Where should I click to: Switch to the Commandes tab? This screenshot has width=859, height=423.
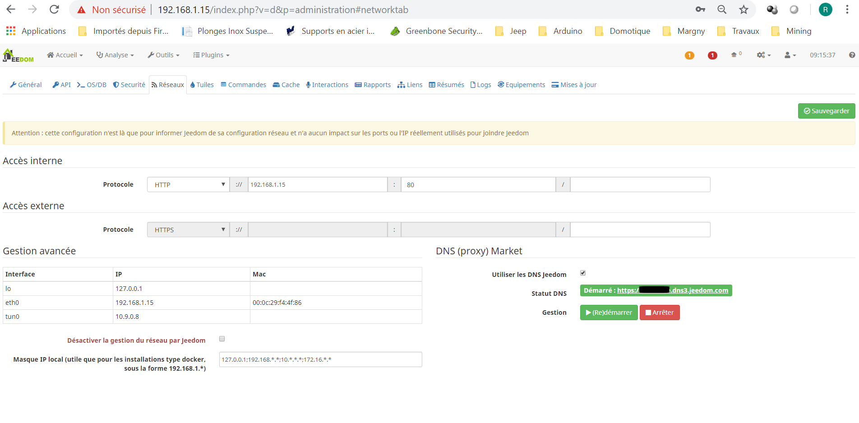[243, 85]
